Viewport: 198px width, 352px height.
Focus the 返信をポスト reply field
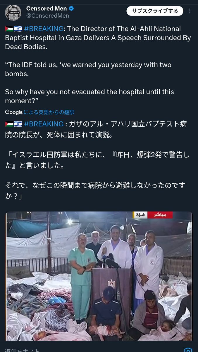pos(88,350)
